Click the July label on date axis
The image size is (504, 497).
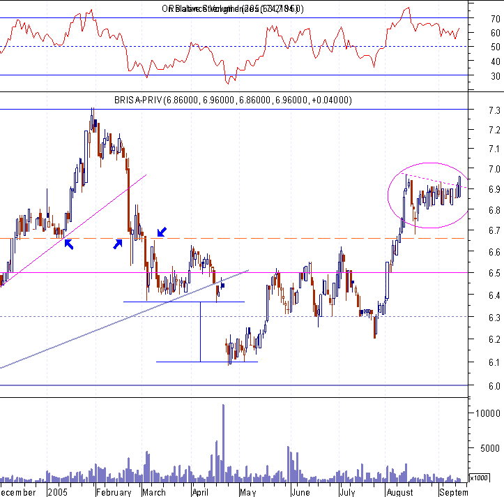point(347,492)
